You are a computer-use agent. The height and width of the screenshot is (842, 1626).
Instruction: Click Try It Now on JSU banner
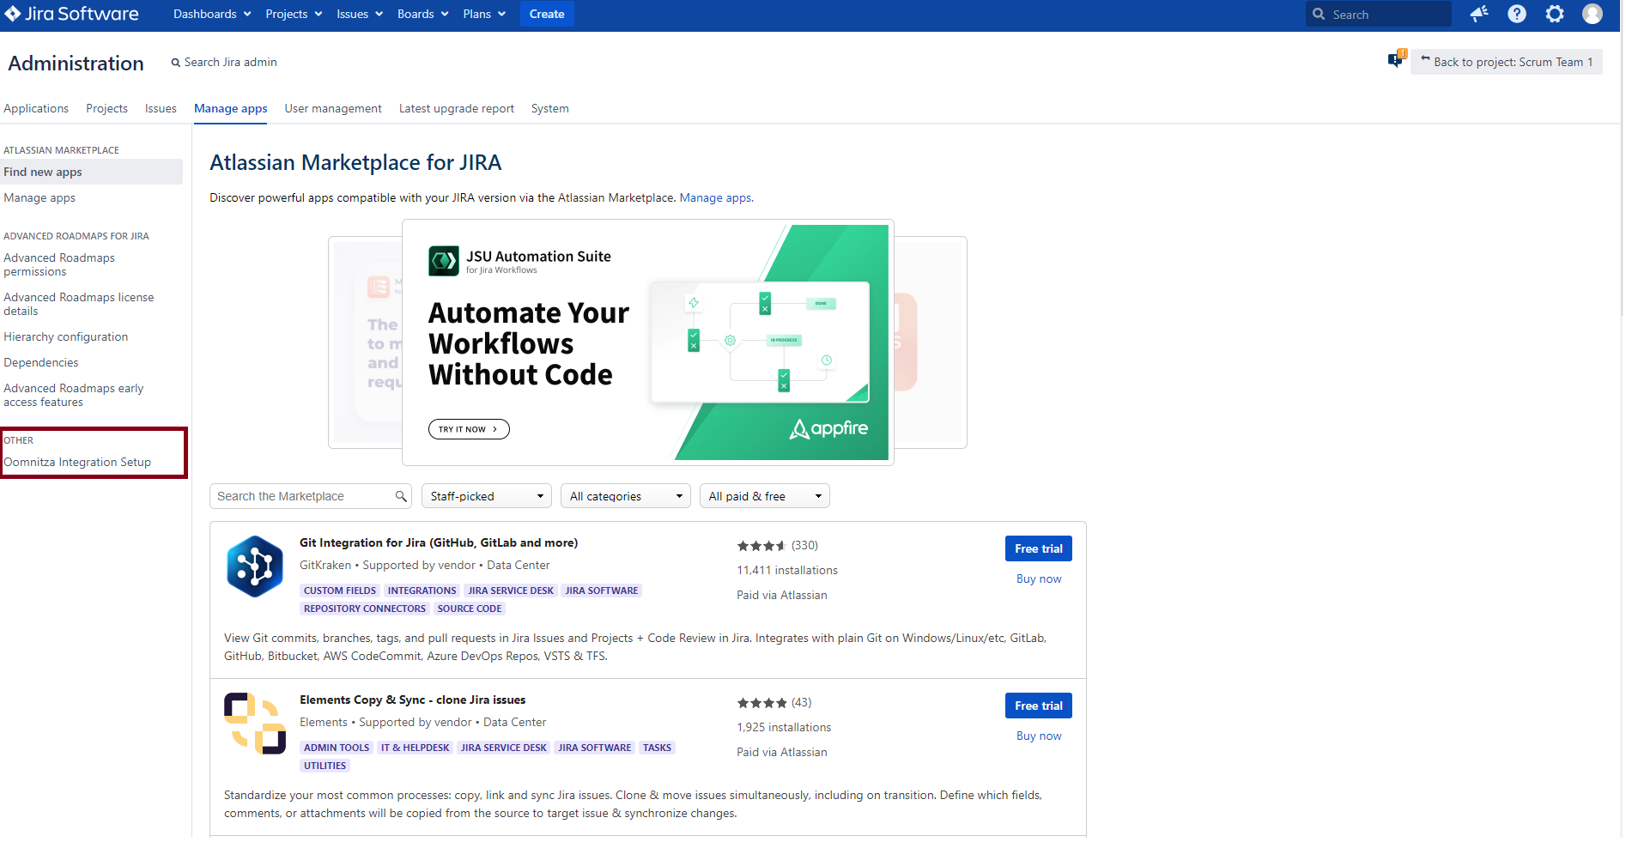tap(469, 429)
